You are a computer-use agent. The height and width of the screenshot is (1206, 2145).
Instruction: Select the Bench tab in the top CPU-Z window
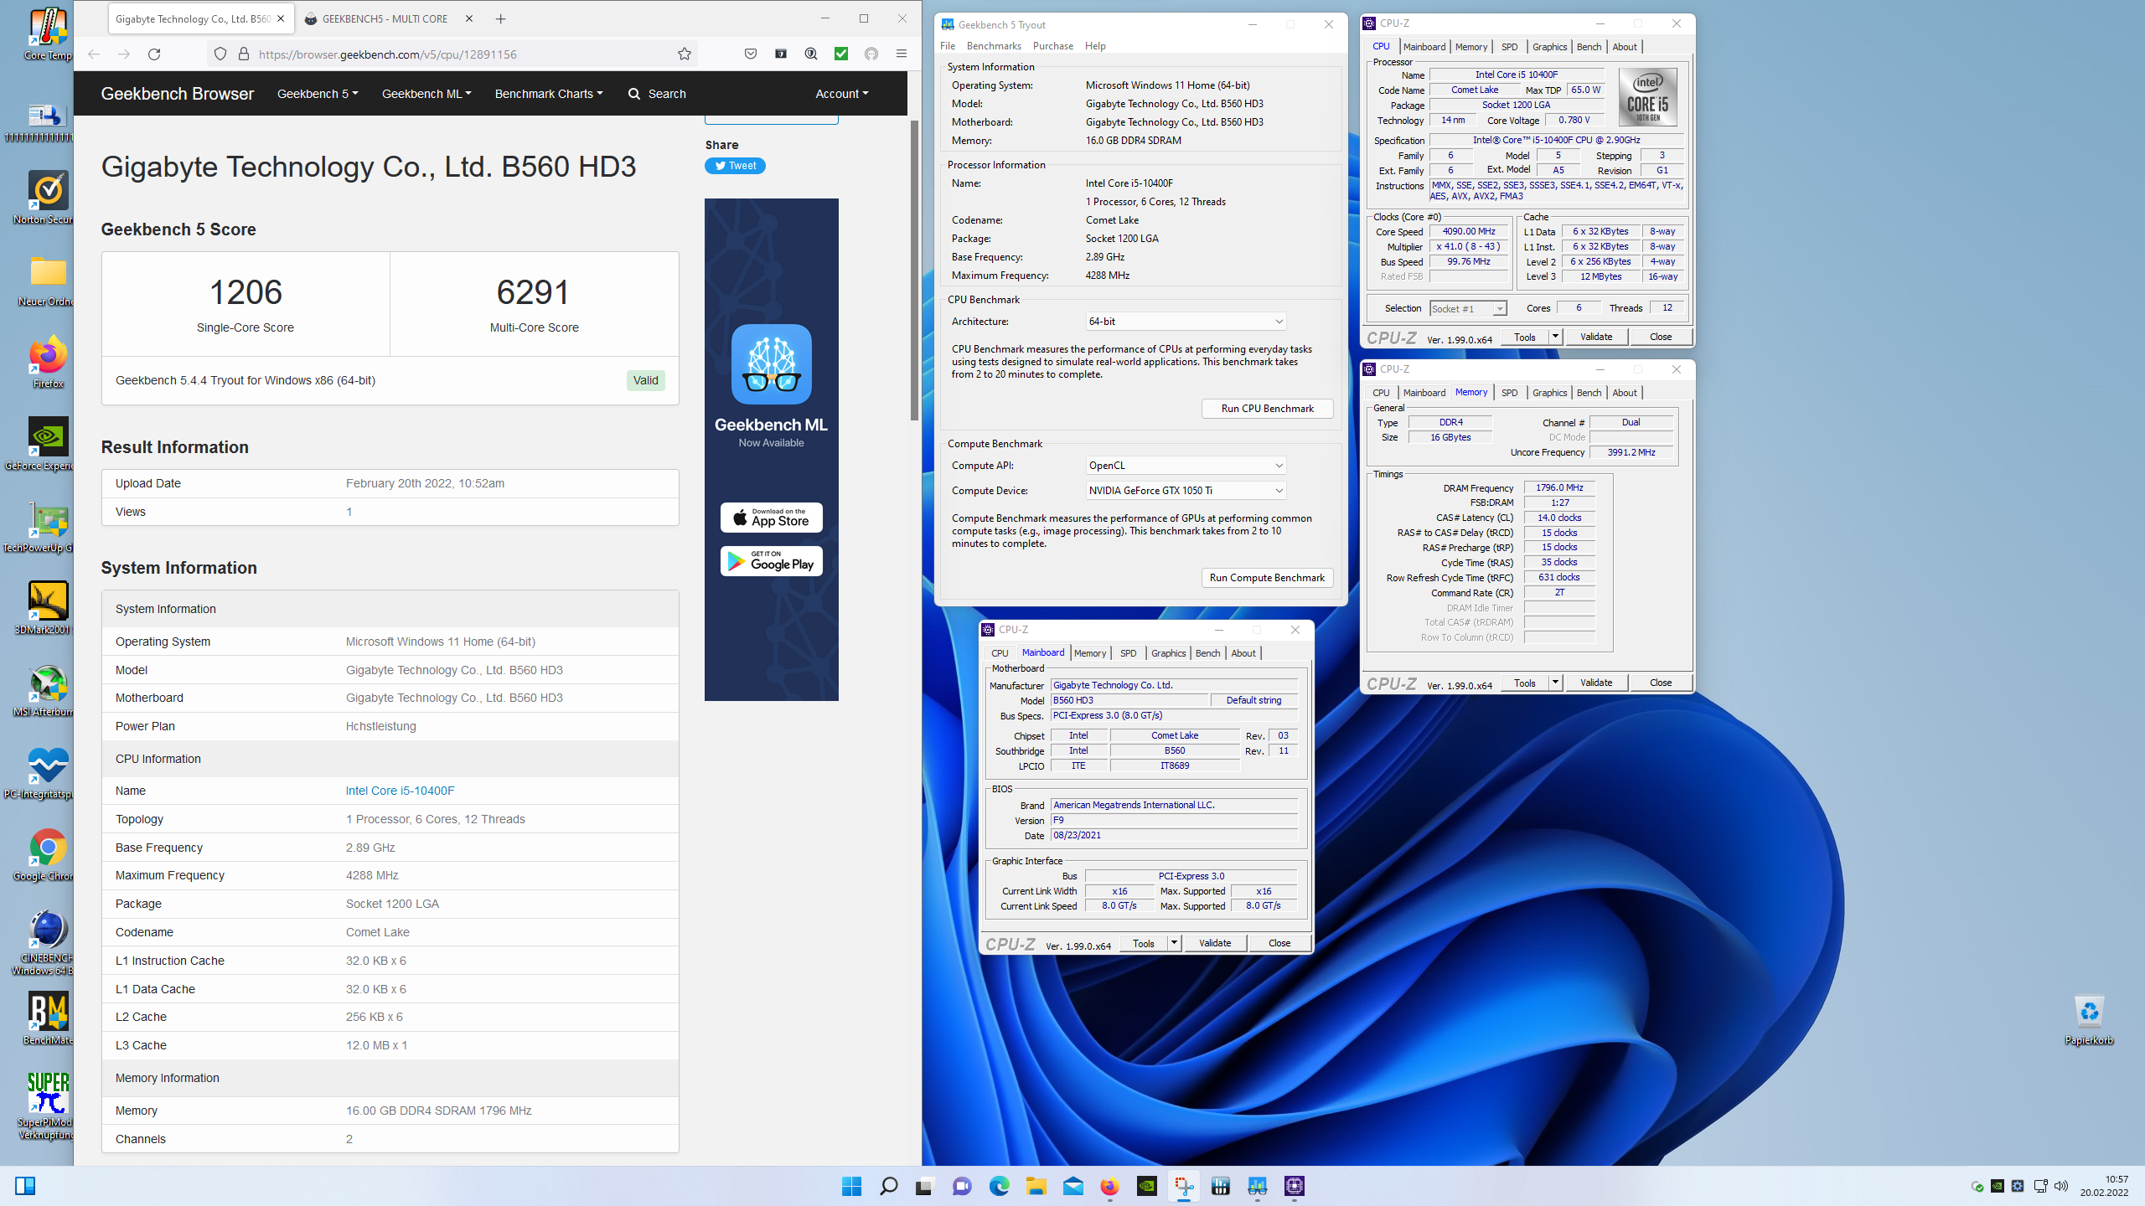[x=1589, y=47]
